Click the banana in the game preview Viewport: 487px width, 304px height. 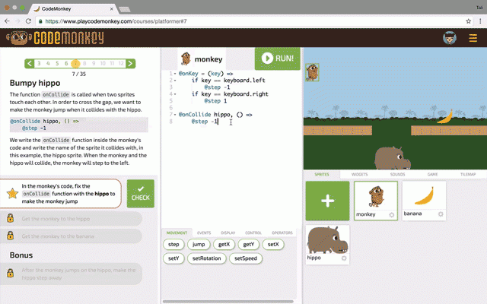[445, 117]
